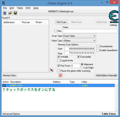Enable the CopyOnWrite checkbox
Viewport: 120px width, 117px height.
tap(58, 60)
